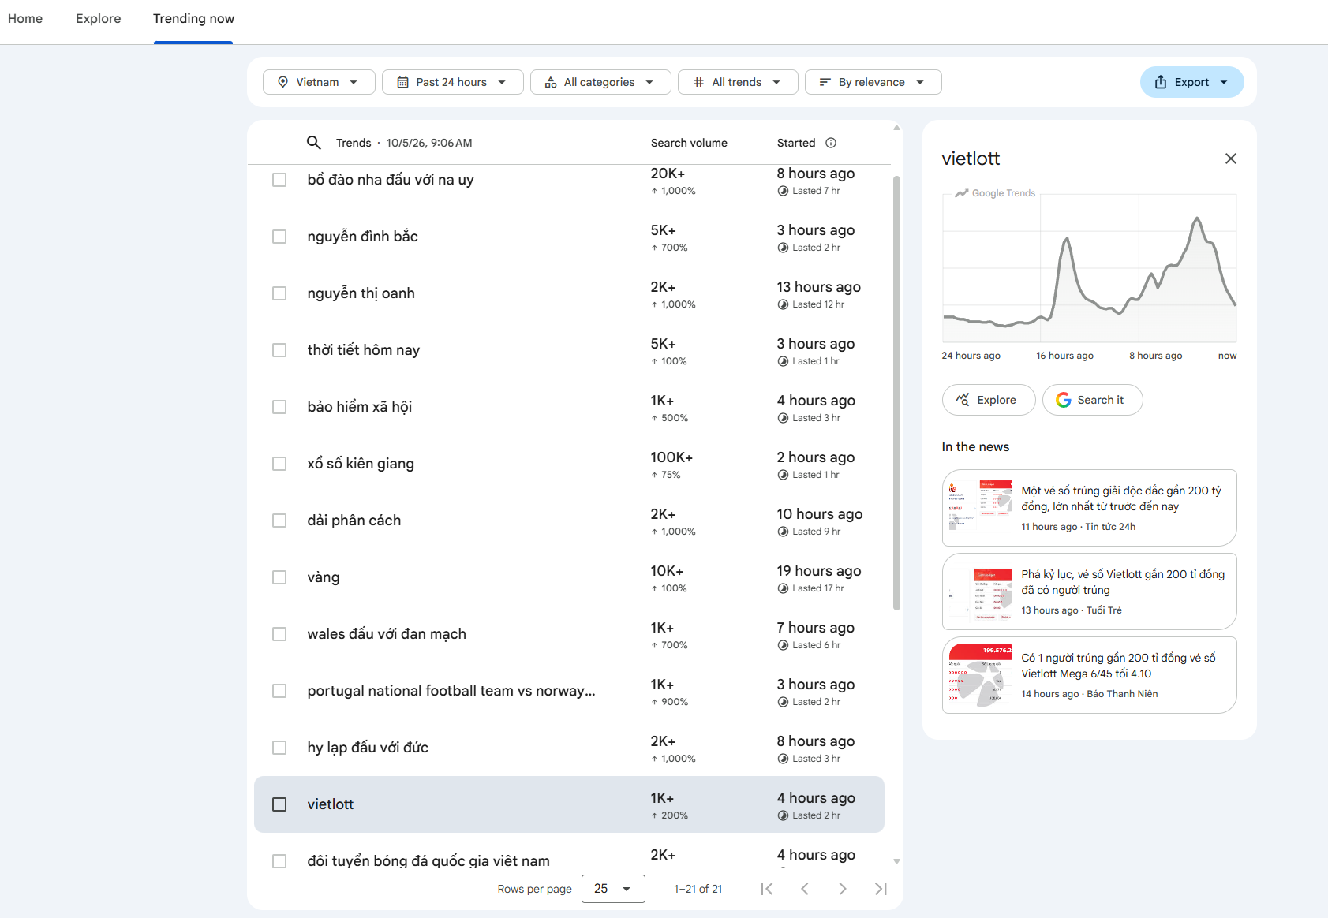1328x918 pixels.
Task: Open the news thumbnail from Tuổi Trẻ
Action: (979, 591)
